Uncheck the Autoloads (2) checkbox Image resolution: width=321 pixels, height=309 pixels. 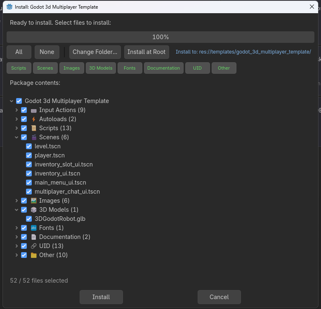click(24, 119)
